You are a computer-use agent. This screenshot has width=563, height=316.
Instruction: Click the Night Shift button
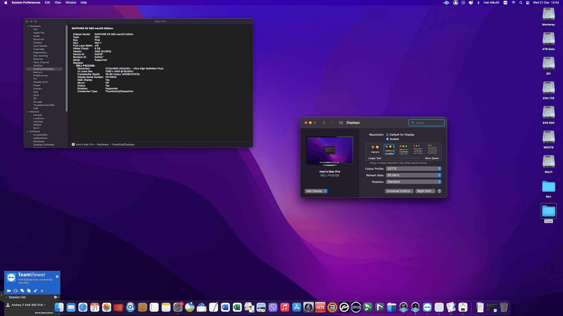coord(425,191)
